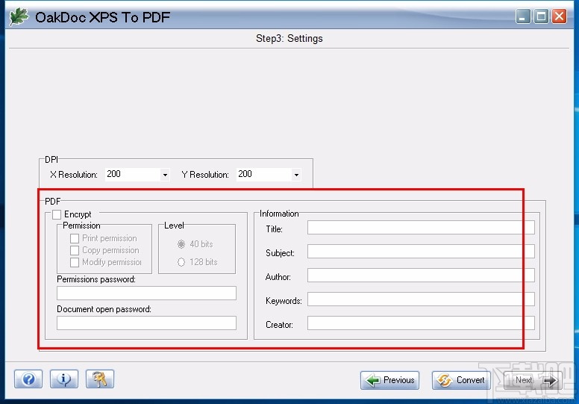Viewport: 579px width, 404px height.
Task: Click into the Title information field
Action: tap(421, 227)
